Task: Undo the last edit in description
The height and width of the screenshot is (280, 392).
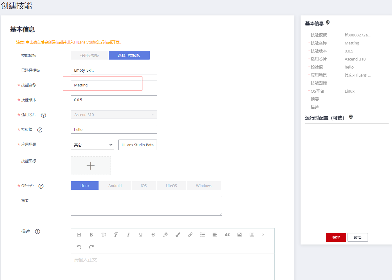Action: click(79, 247)
